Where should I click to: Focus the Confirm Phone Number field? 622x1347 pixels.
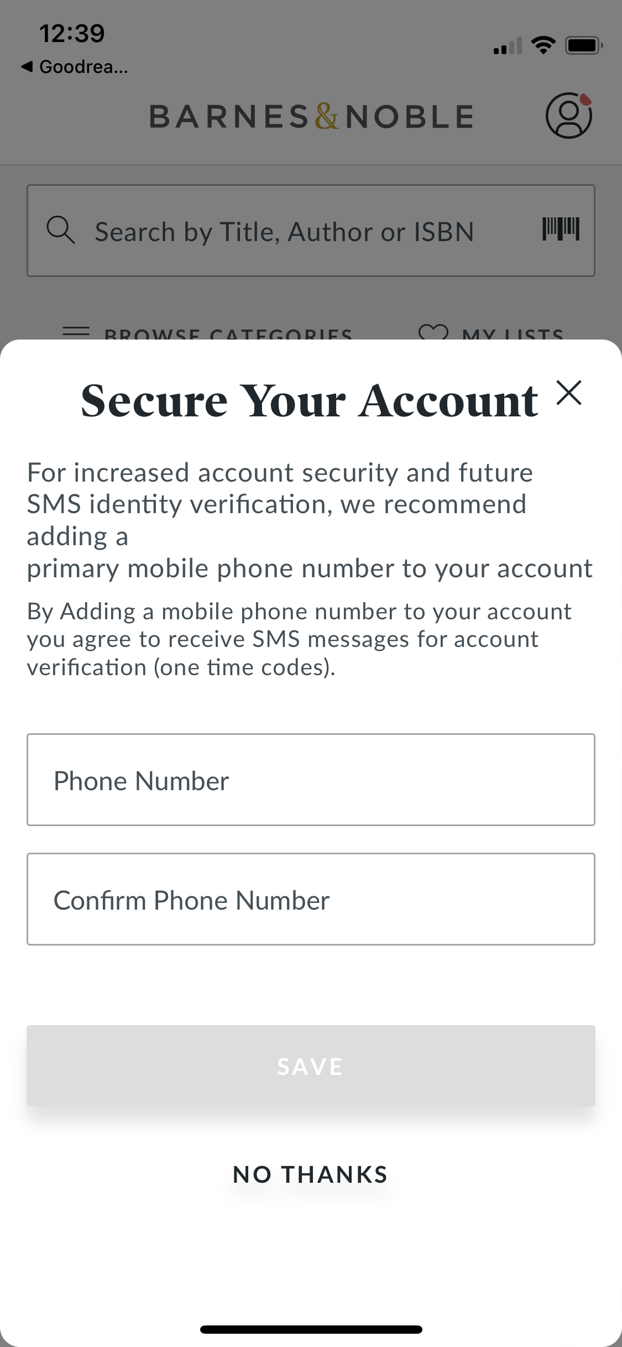point(311,899)
